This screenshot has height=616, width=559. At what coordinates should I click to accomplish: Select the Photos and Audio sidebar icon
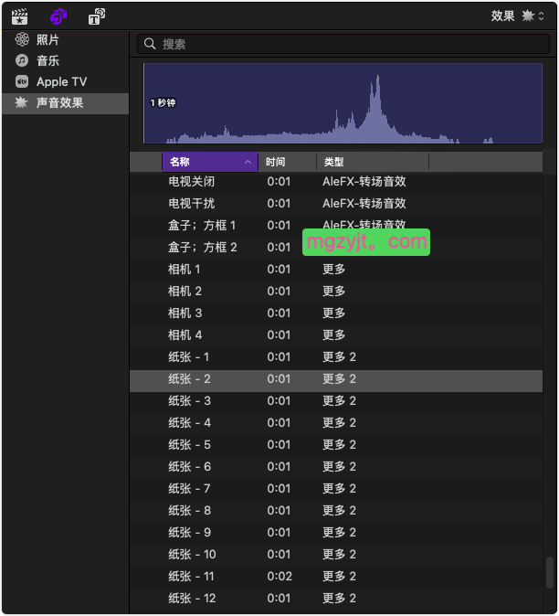pos(58,16)
